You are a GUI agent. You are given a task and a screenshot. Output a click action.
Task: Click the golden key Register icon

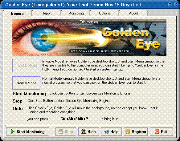[x=128, y=131]
